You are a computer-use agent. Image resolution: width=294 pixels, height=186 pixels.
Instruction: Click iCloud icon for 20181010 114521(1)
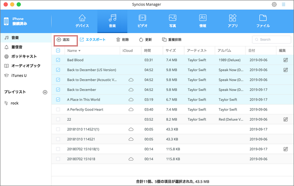click(131, 129)
